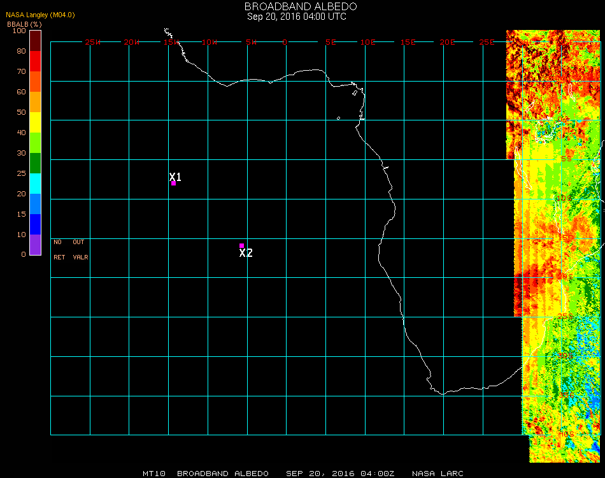
Task: Click the dark green 25-30 colorbar swatch
Action: coord(35,163)
